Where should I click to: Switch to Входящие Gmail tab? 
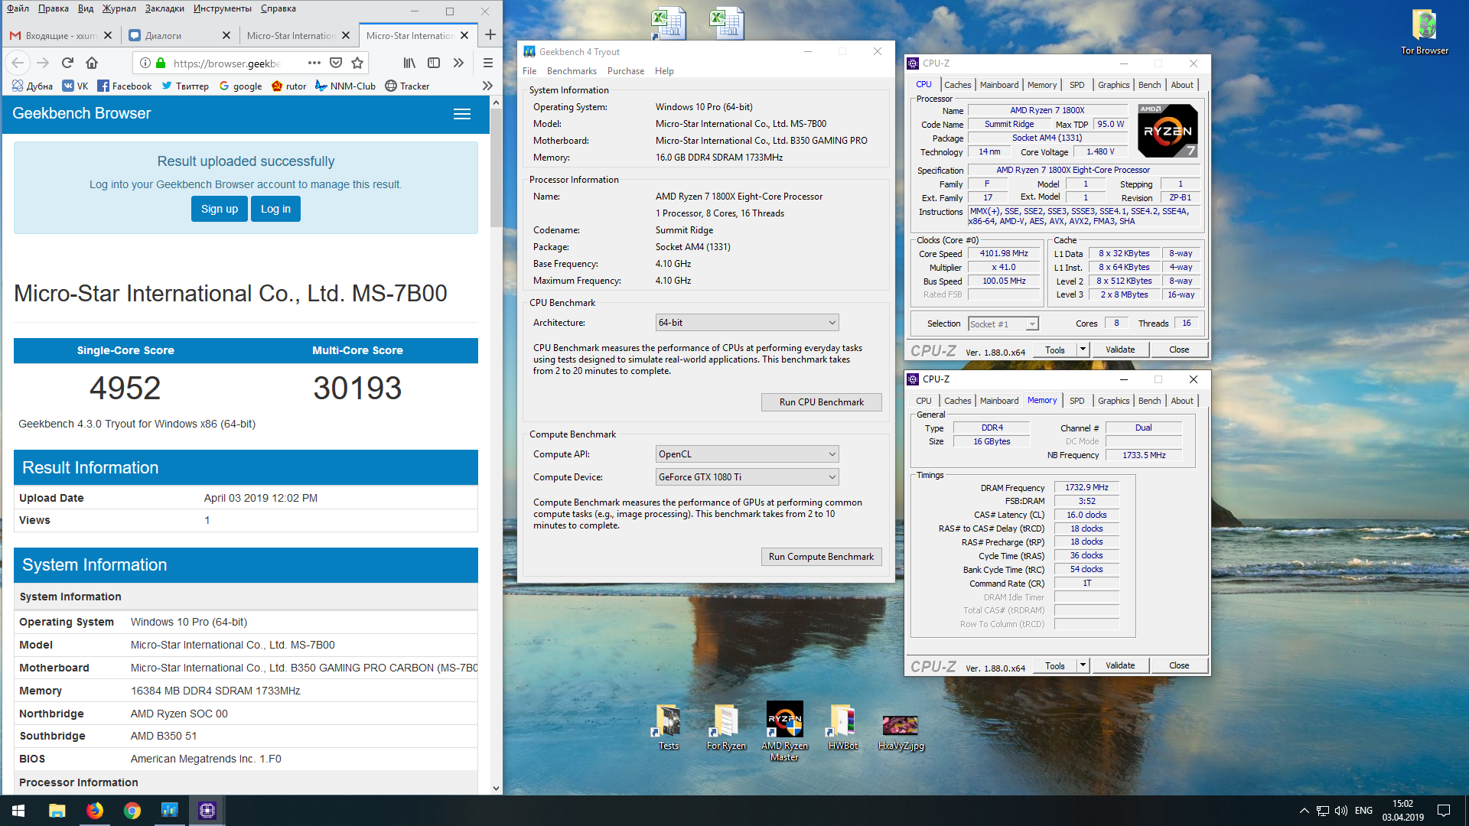coord(61,35)
